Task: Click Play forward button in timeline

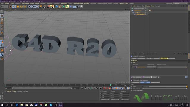Action: point(91,88)
